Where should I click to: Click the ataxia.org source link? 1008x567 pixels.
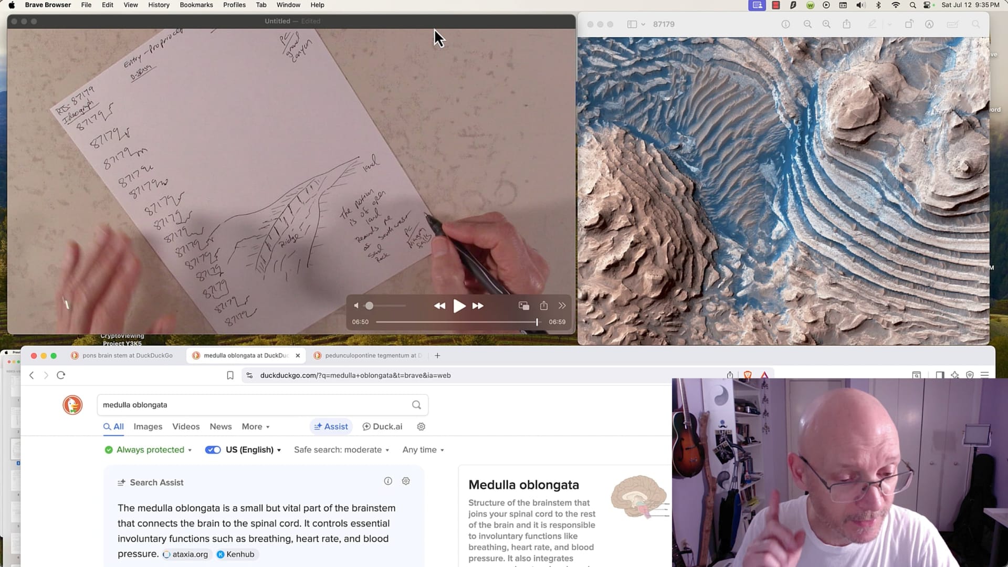186,554
